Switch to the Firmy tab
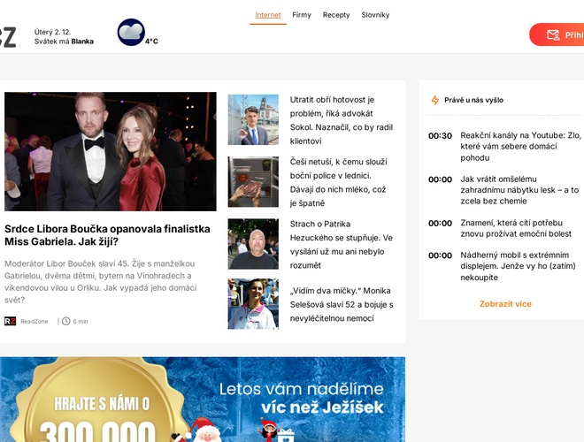The height and width of the screenshot is (442, 584). coord(302,15)
